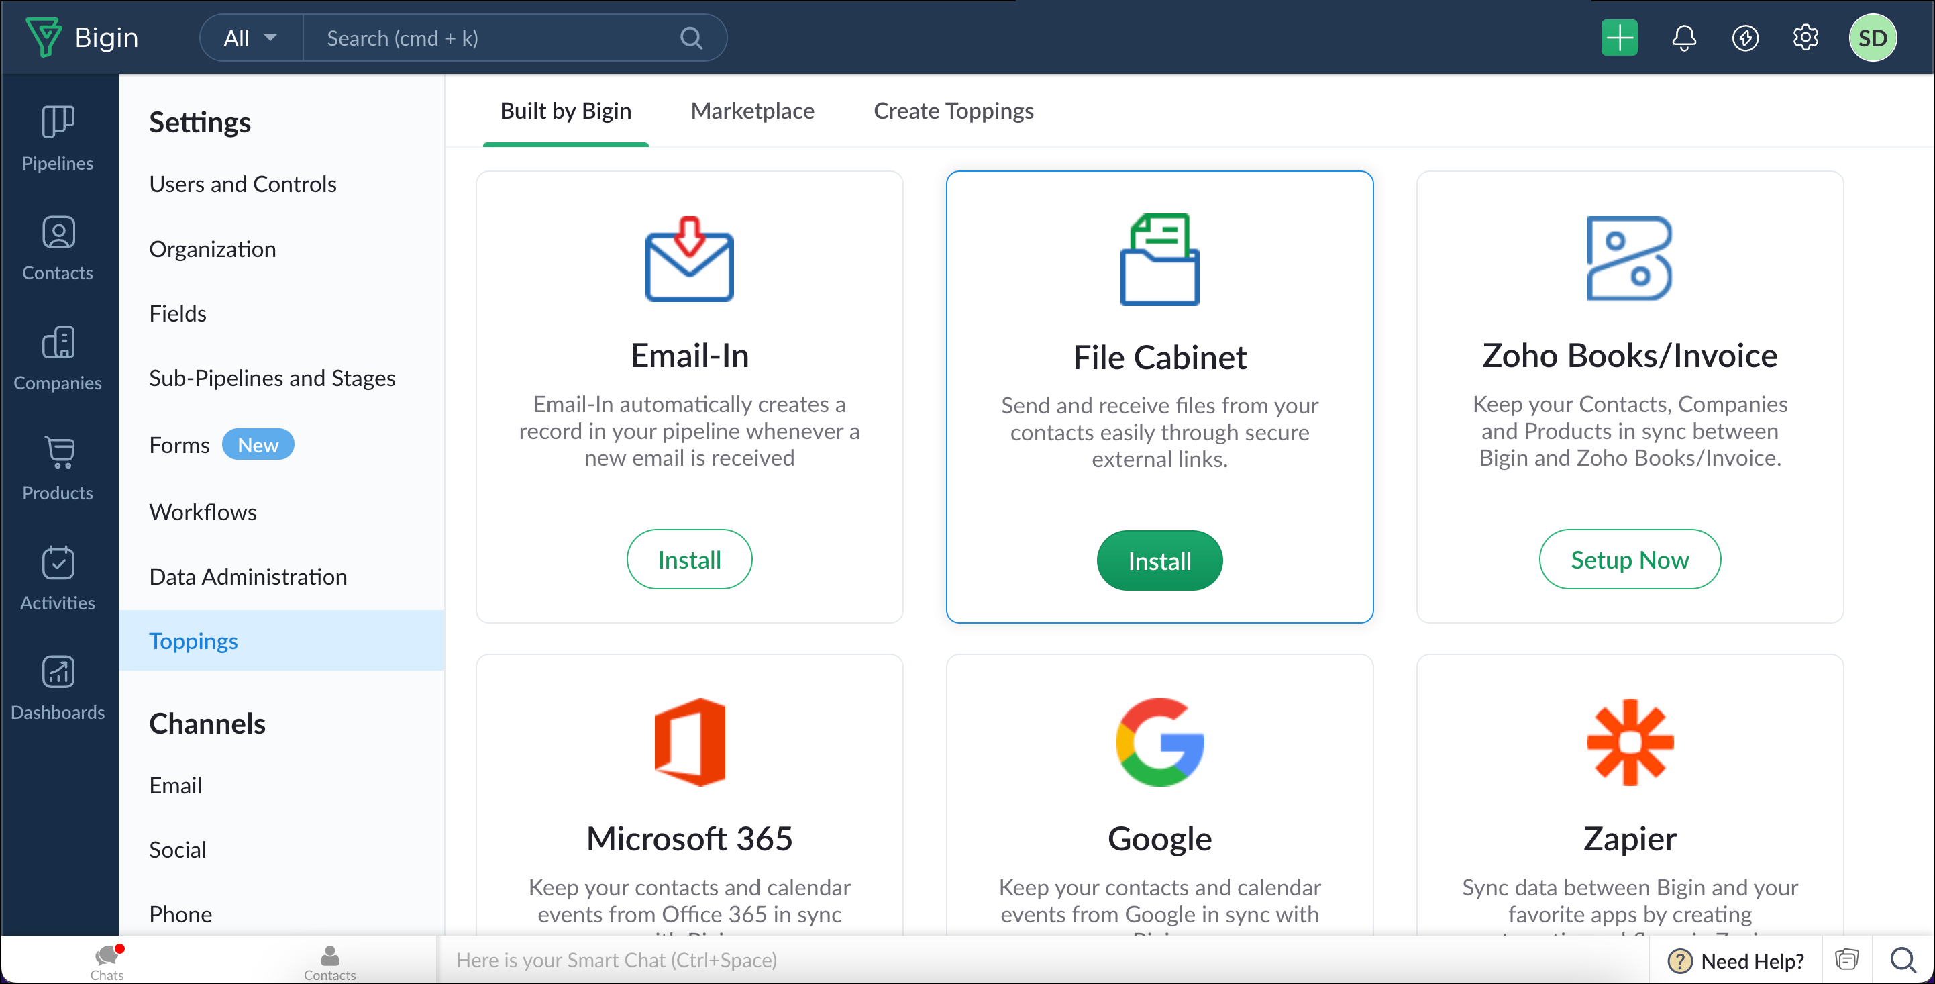Expand the All search filter dropdown
The height and width of the screenshot is (984, 1935).
pyautogui.click(x=251, y=38)
